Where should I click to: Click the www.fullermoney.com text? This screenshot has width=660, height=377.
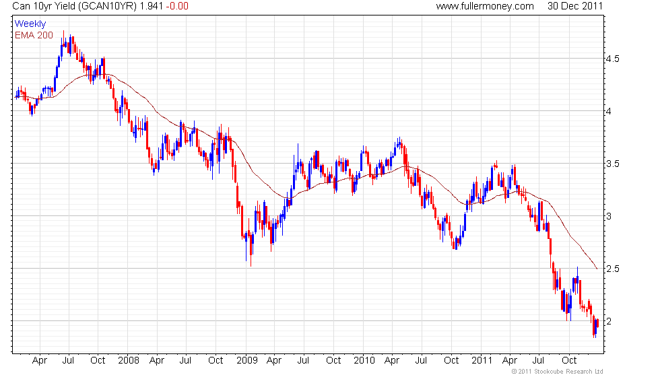tap(485, 6)
